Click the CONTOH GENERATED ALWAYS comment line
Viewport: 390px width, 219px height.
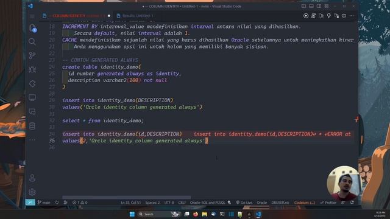tap(100, 60)
